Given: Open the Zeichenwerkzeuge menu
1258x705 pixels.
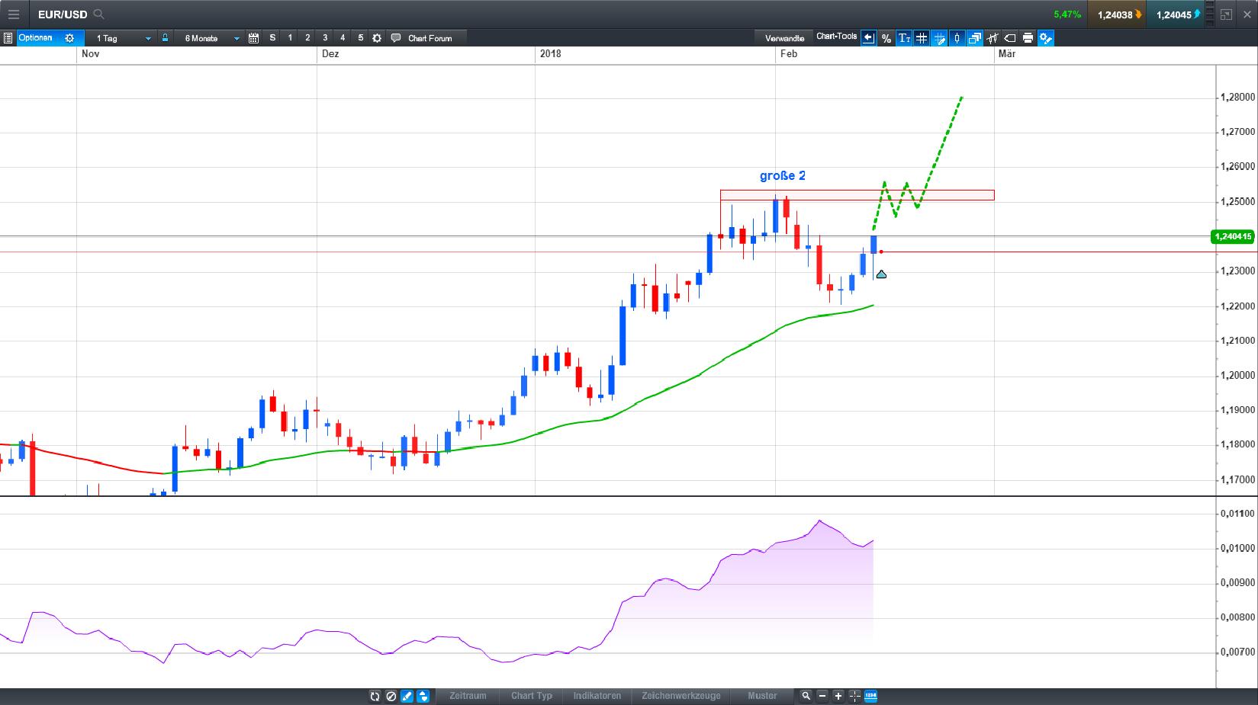Looking at the screenshot, I should [x=683, y=696].
